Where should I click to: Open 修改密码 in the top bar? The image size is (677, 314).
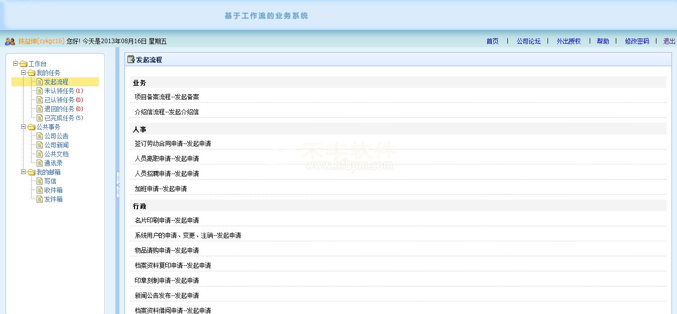coord(636,42)
